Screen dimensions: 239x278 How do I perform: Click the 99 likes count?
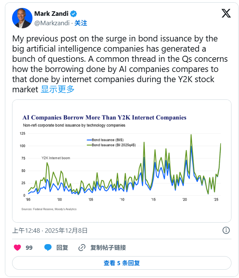point(29,247)
